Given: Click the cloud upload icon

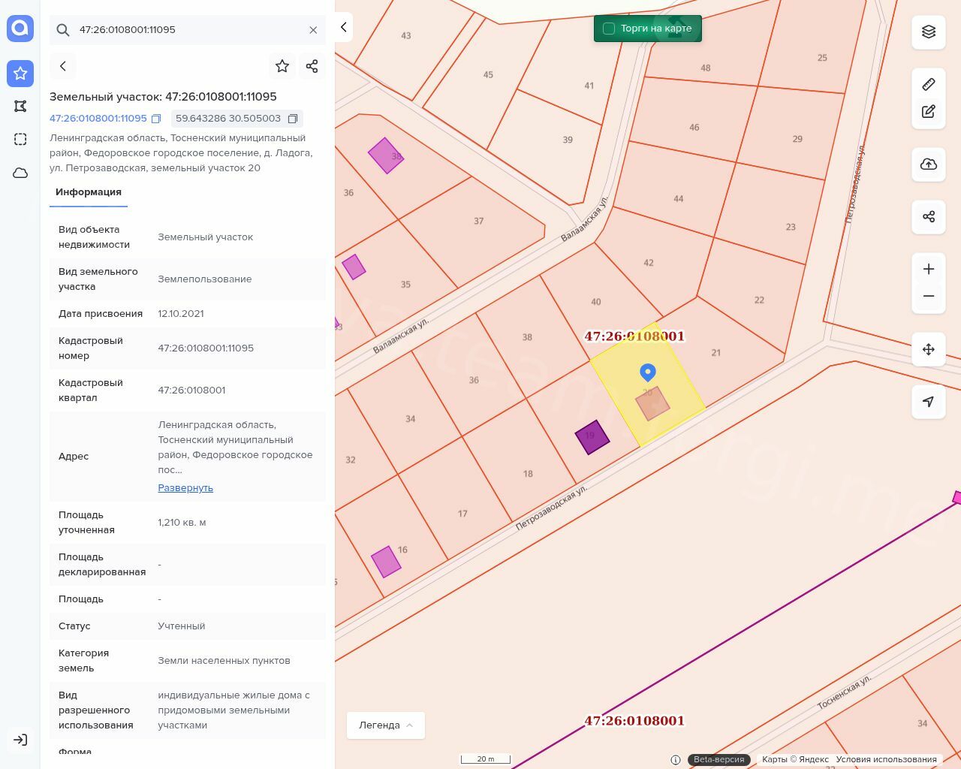Looking at the screenshot, I should [929, 164].
